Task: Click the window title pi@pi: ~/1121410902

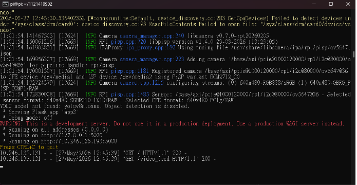Action: (31, 4)
